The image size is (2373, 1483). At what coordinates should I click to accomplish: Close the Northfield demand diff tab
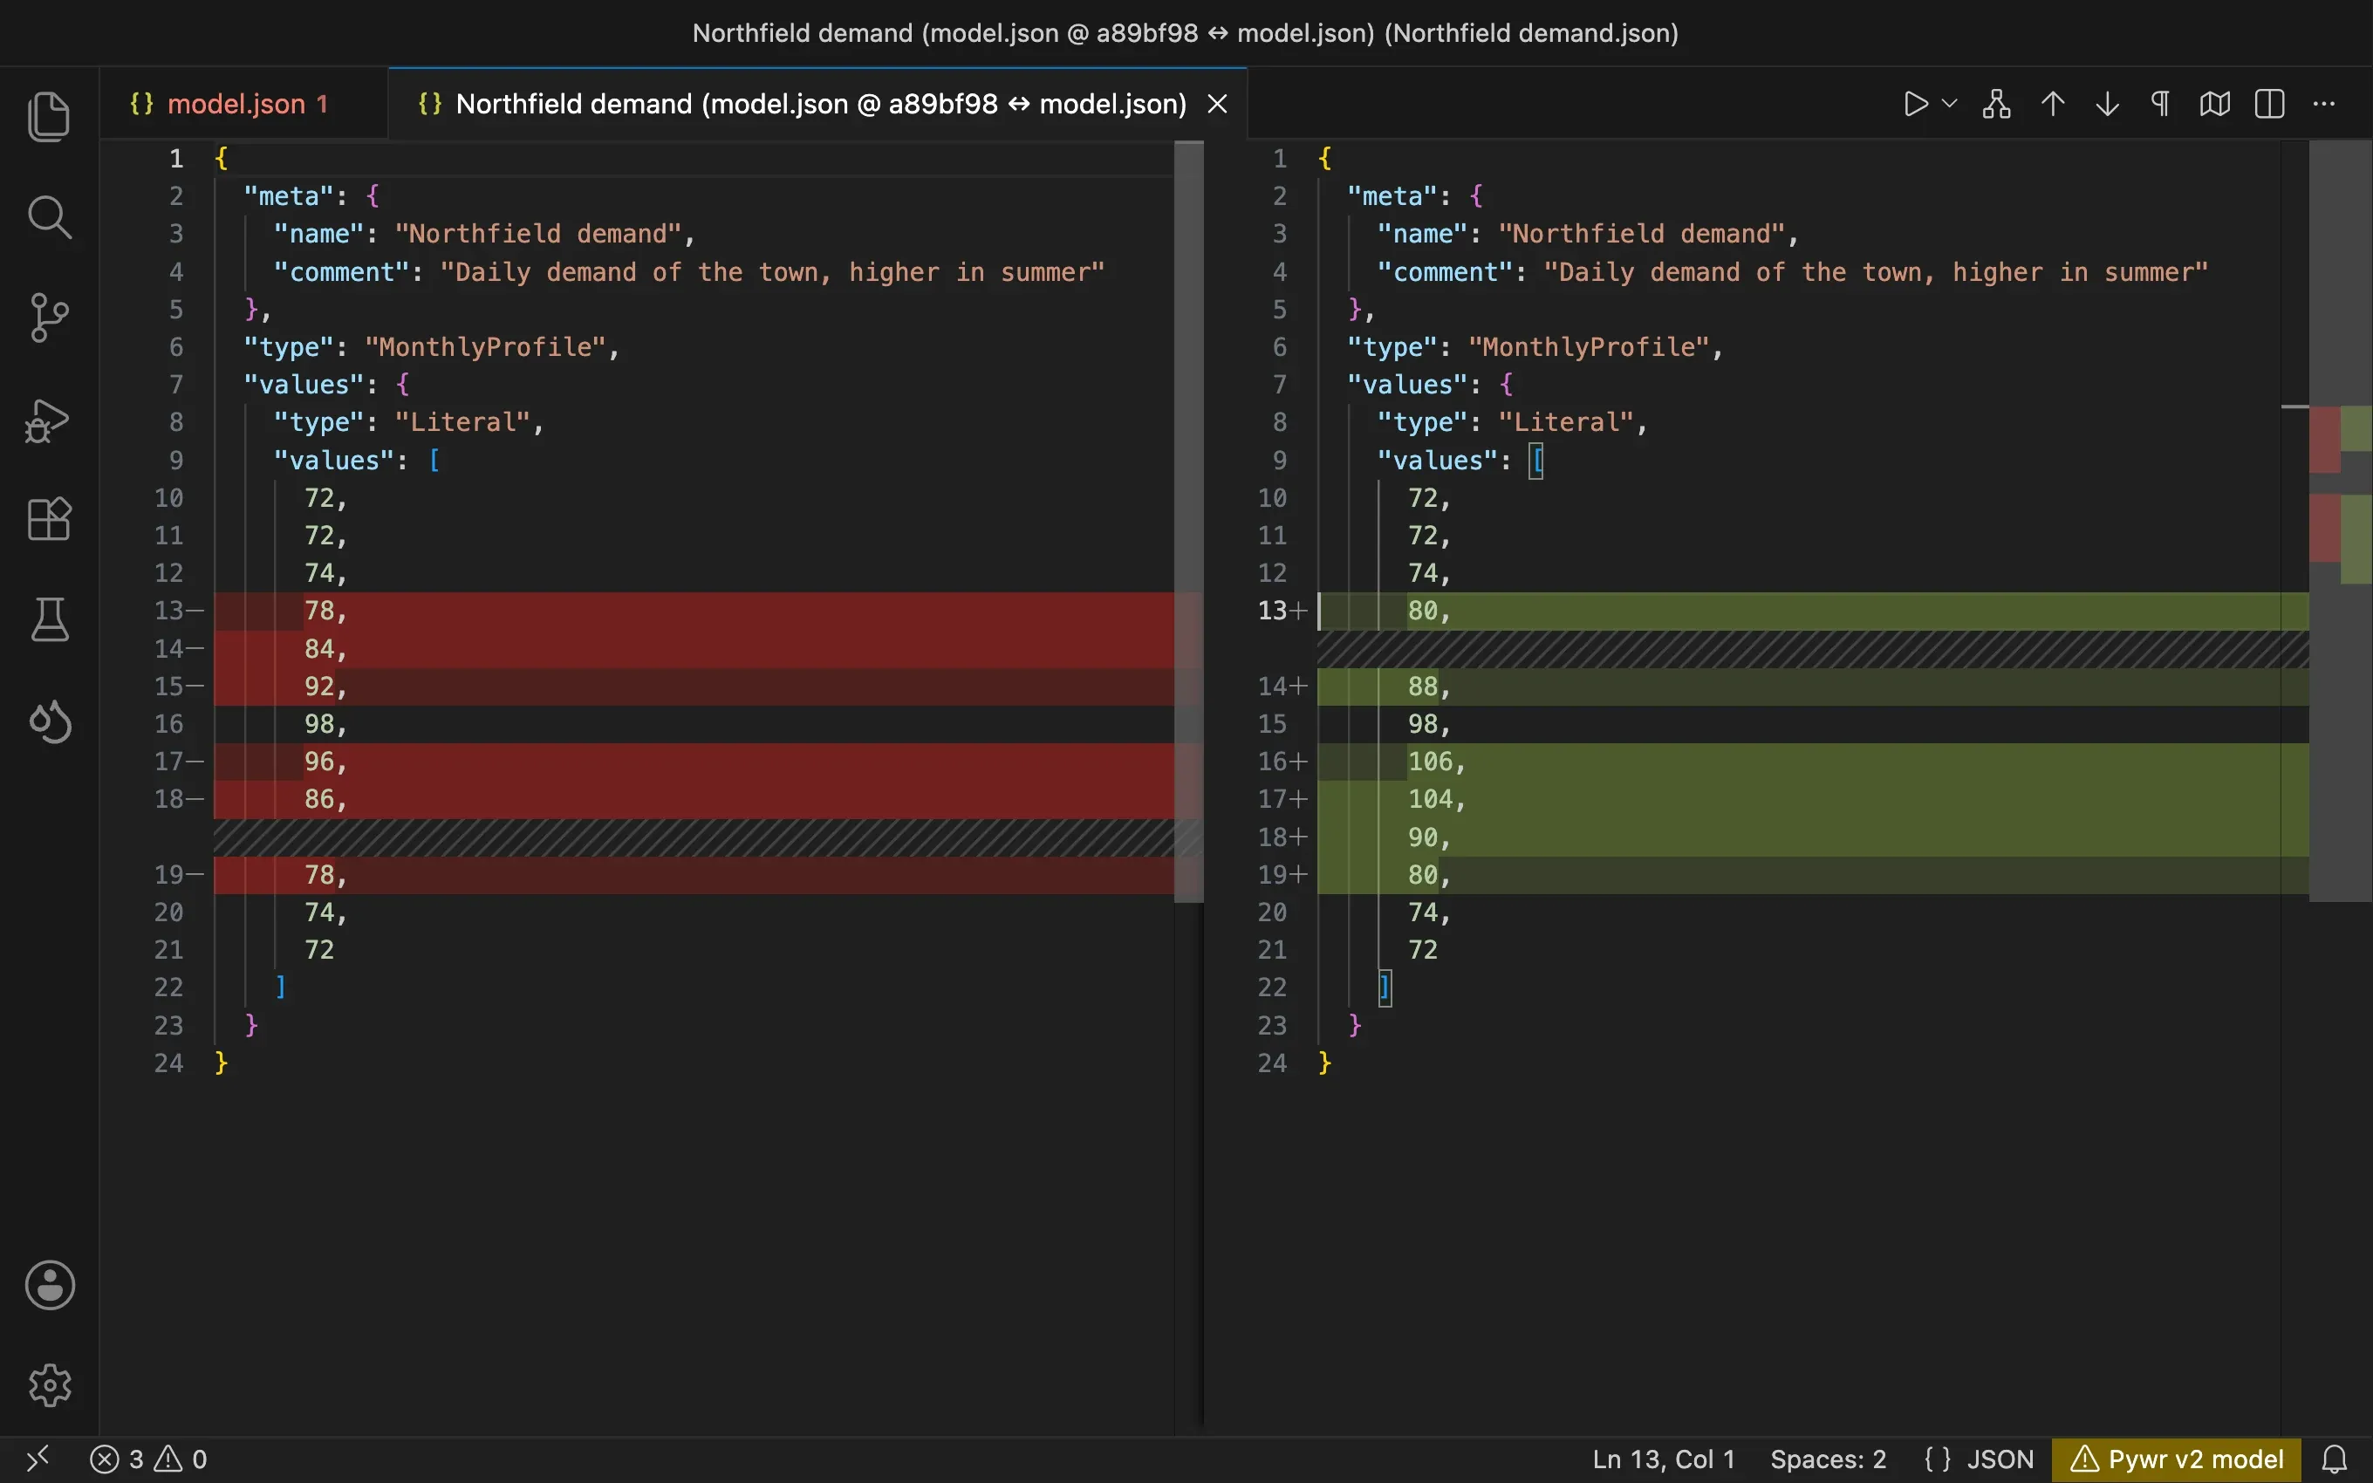click(x=1217, y=104)
